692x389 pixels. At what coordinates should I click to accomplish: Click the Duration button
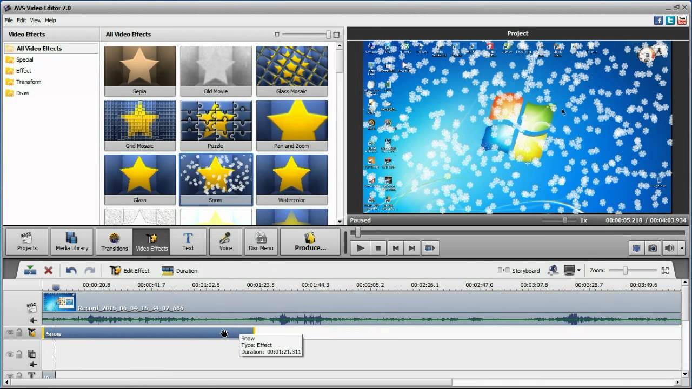click(x=179, y=271)
